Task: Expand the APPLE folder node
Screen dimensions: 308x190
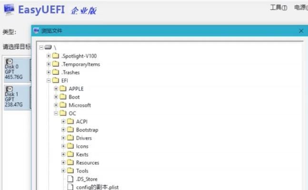Action: pyautogui.click(x=56, y=89)
